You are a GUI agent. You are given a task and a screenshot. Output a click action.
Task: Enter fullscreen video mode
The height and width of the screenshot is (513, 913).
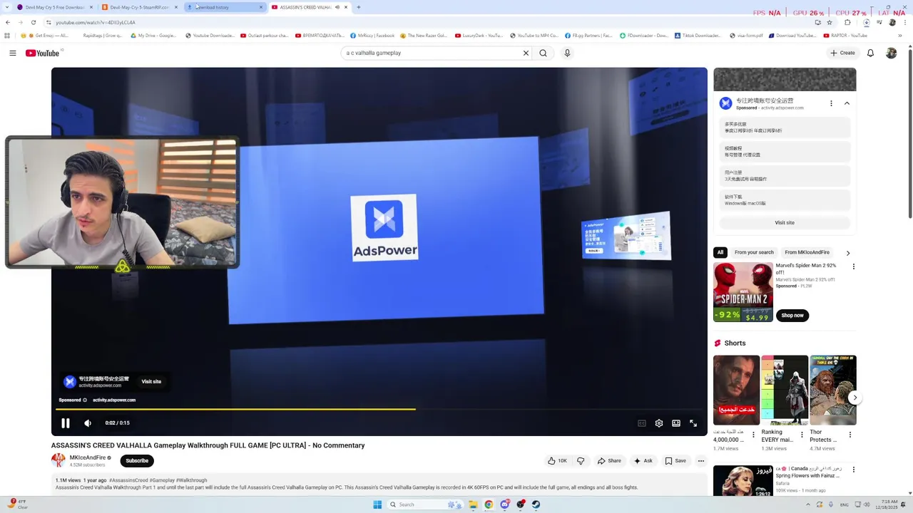[x=693, y=423]
